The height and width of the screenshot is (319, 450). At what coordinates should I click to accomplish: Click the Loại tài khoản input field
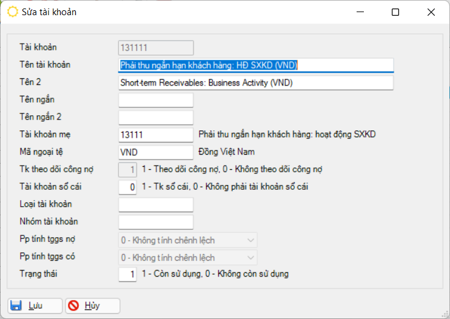pos(155,205)
